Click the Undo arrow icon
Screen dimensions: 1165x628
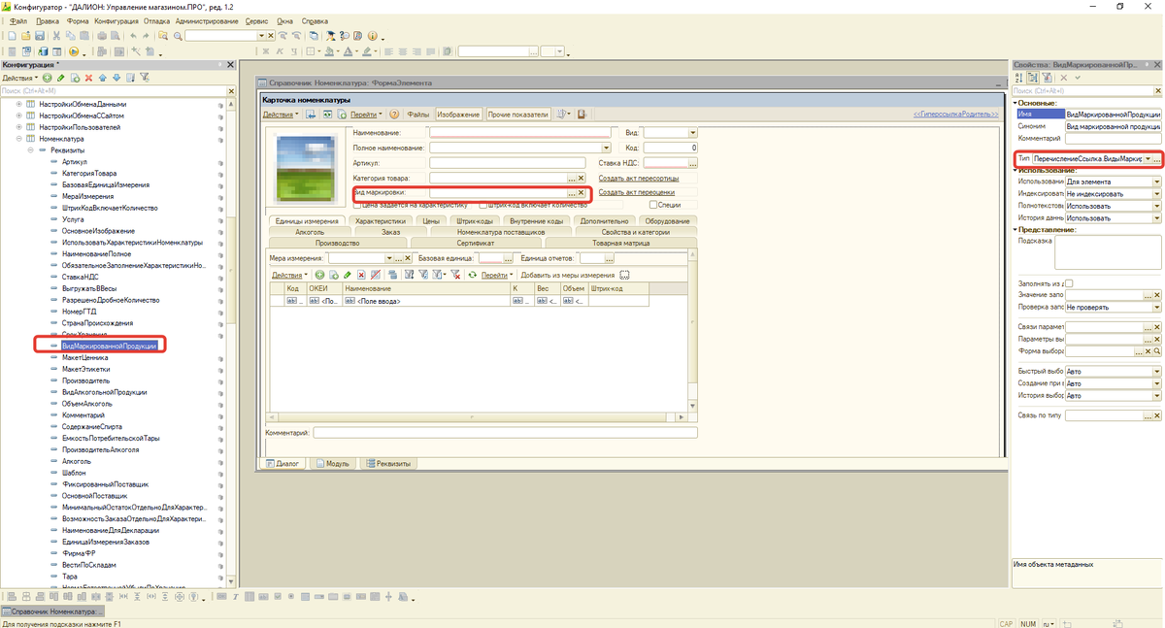[133, 35]
